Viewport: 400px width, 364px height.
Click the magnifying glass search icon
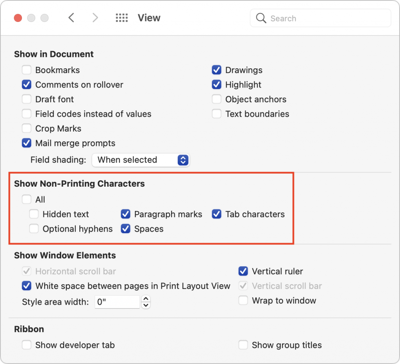tap(261, 18)
